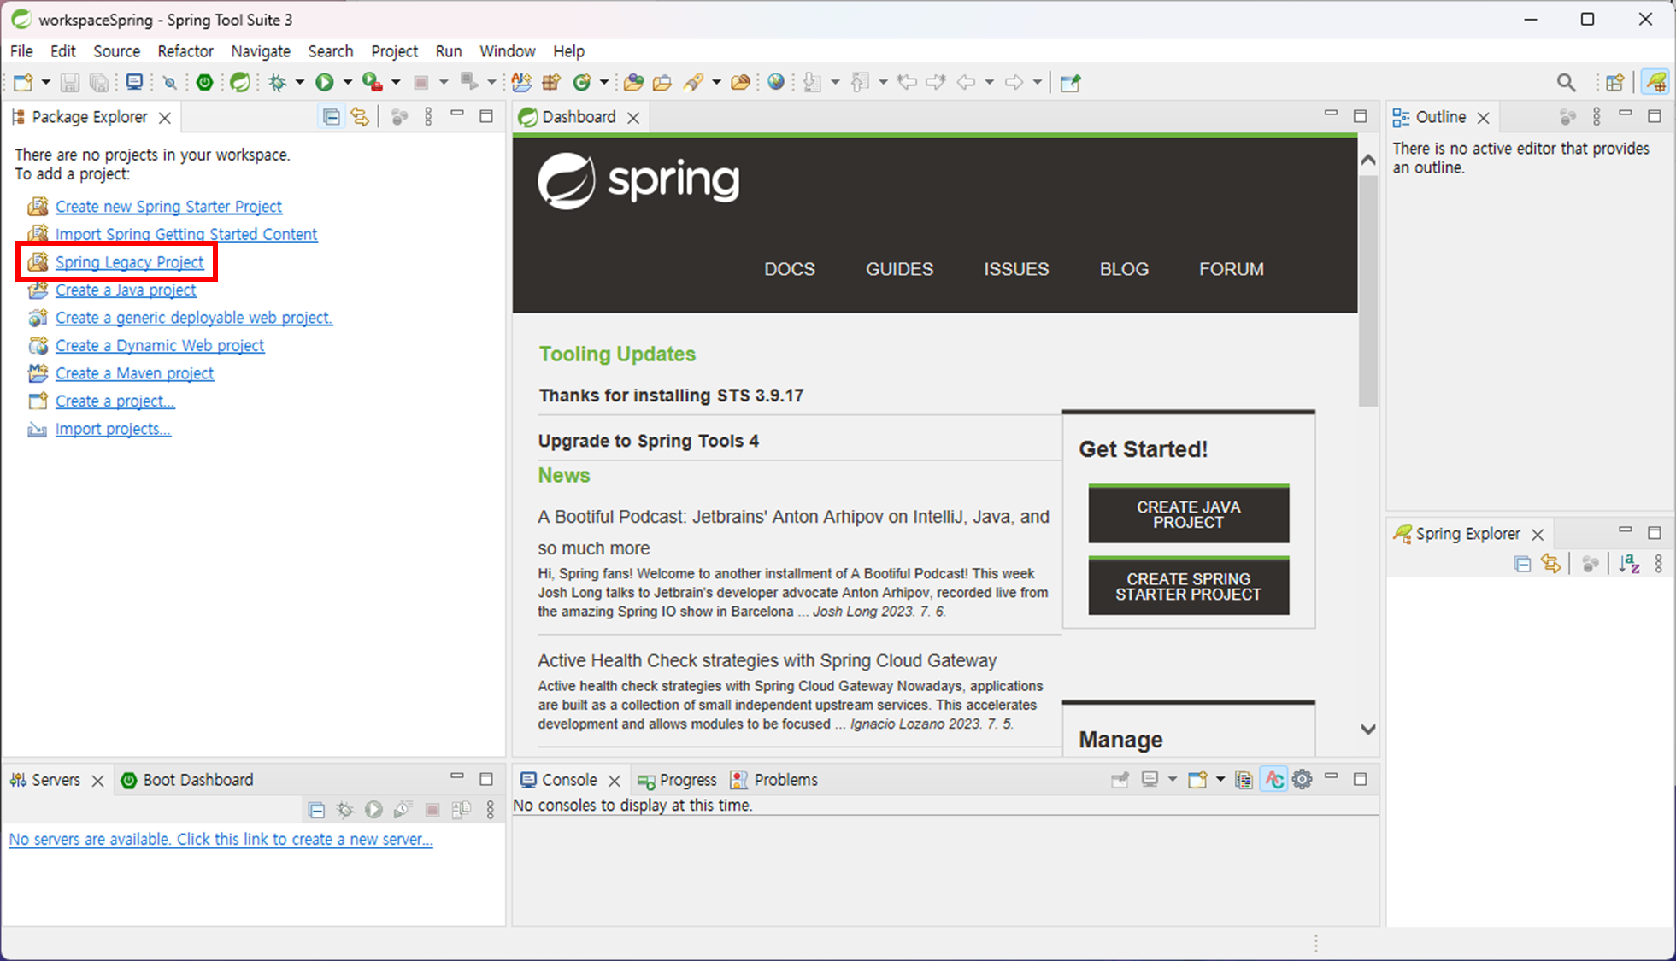The image size is (1676, 961).
Task: Click the Dashboard vertical scrollbar down arrow
Action: click(x=1367, y=729)
